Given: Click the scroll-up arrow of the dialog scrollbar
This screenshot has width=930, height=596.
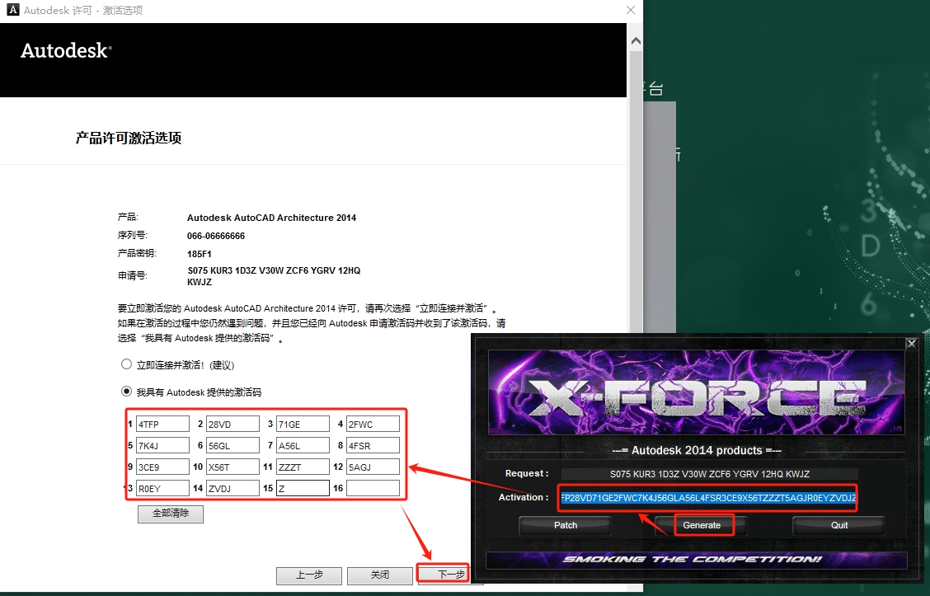Looking at the screenshot, I should click(x=636, y=40).
